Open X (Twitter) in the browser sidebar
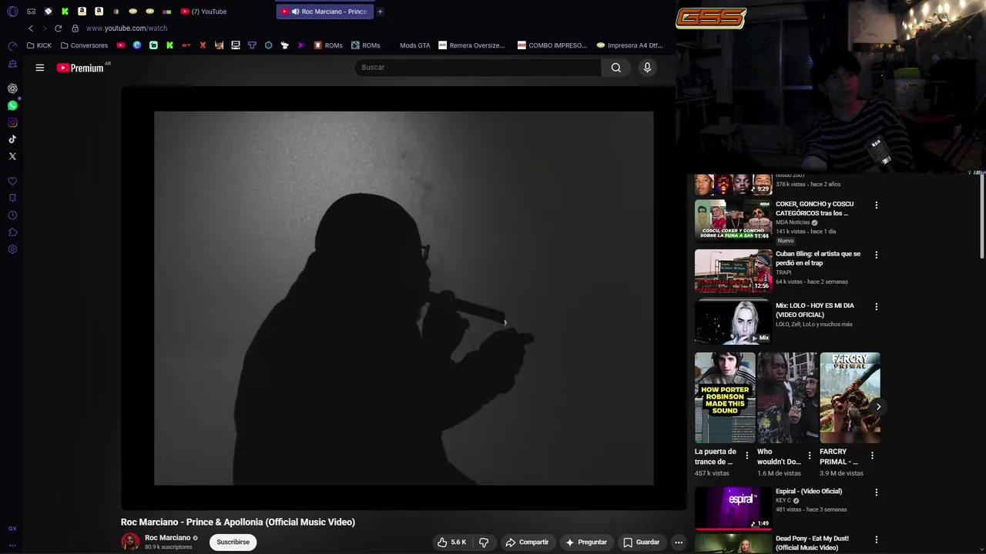 click(12, 156)
